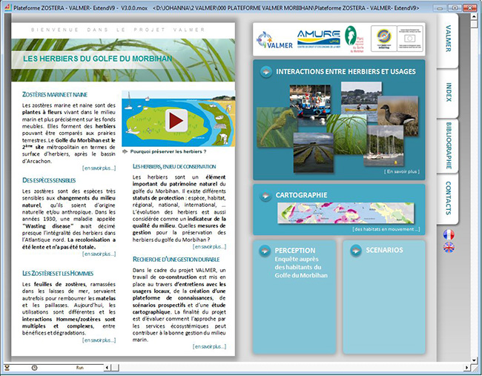Click the horizontal scrollbar right arrow

pyautogui.click(x=467, y=367)
